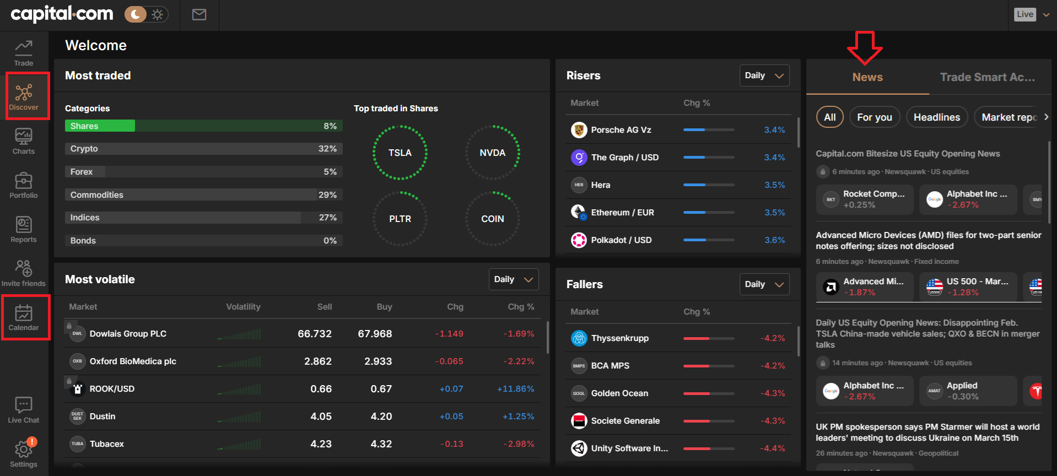Toggle the dark/light theme switch
Viewport: 1057px width, 476px height.
click(x=146, y=14)
